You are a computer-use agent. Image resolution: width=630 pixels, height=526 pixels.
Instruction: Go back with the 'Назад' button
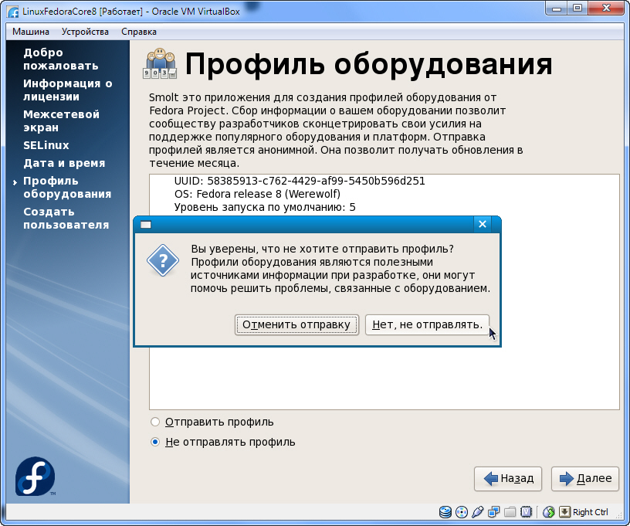[508, 479]
